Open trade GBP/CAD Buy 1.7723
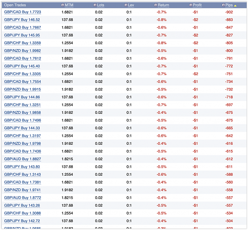The image size is (248, 230). tap(23, 12)
